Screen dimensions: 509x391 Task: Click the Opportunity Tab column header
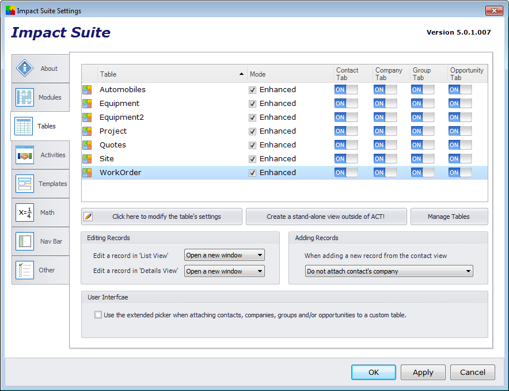click(x=468, y=74)
